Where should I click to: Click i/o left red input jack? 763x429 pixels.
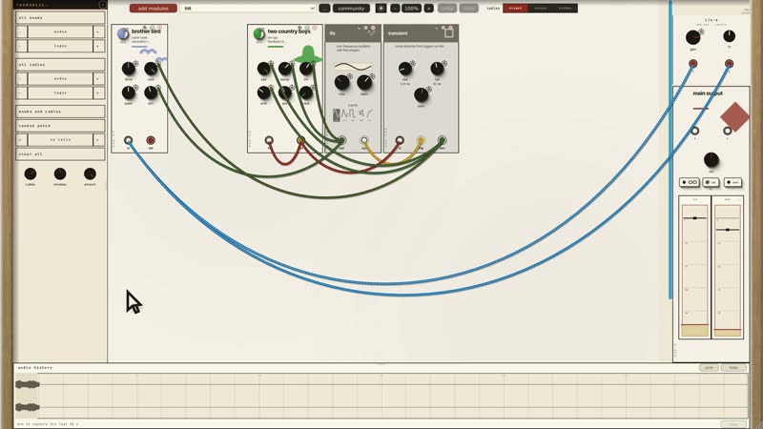[x=693, y=64]
